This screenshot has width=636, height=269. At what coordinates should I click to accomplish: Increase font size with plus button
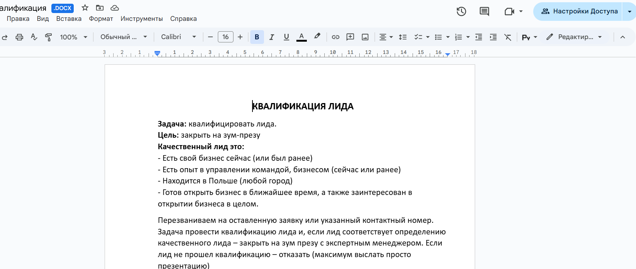240,37
